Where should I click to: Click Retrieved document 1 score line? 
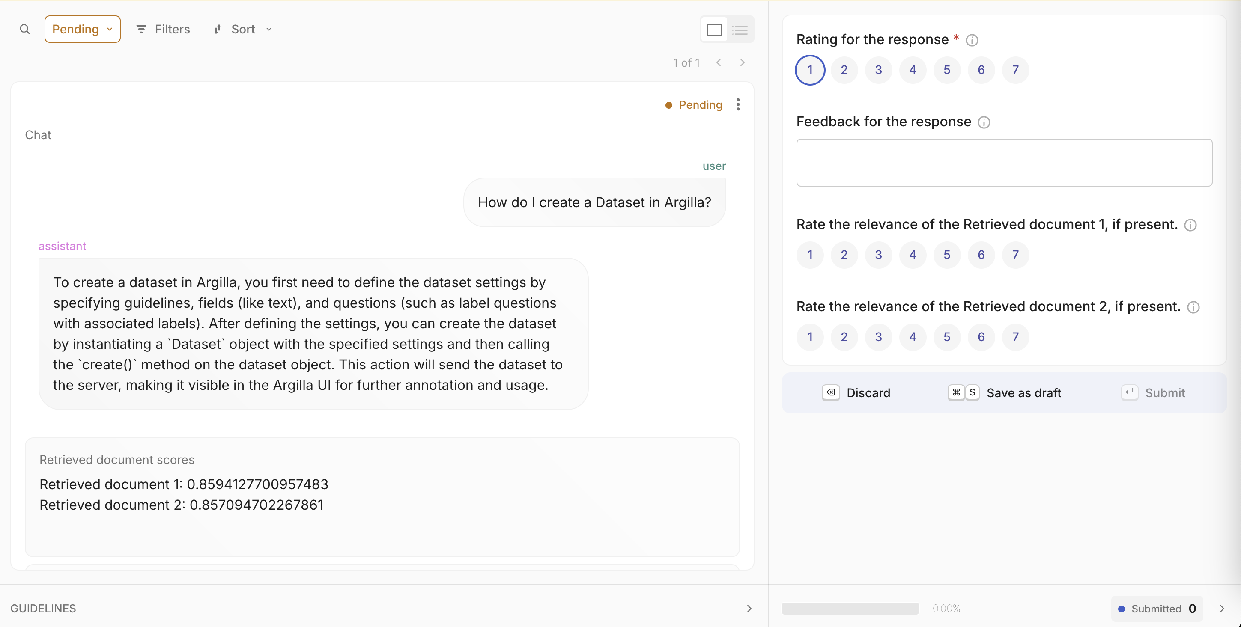[x=184, y=484]
